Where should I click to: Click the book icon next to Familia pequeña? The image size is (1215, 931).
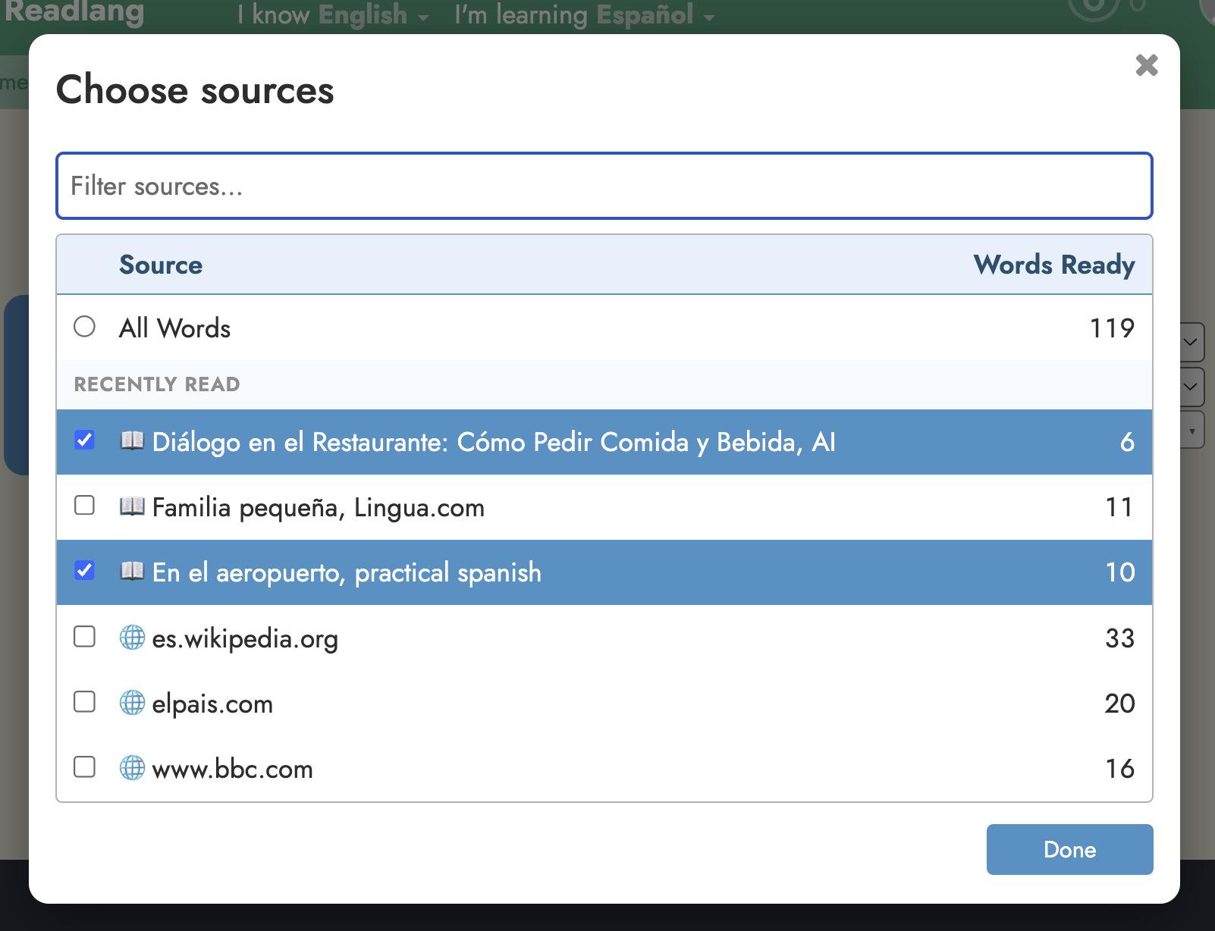pyautogui.click(x=132, y=506)
